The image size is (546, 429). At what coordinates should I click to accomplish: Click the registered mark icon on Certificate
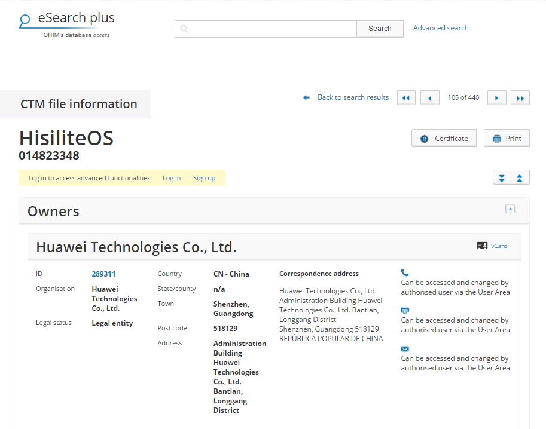(x=424, y=139)
